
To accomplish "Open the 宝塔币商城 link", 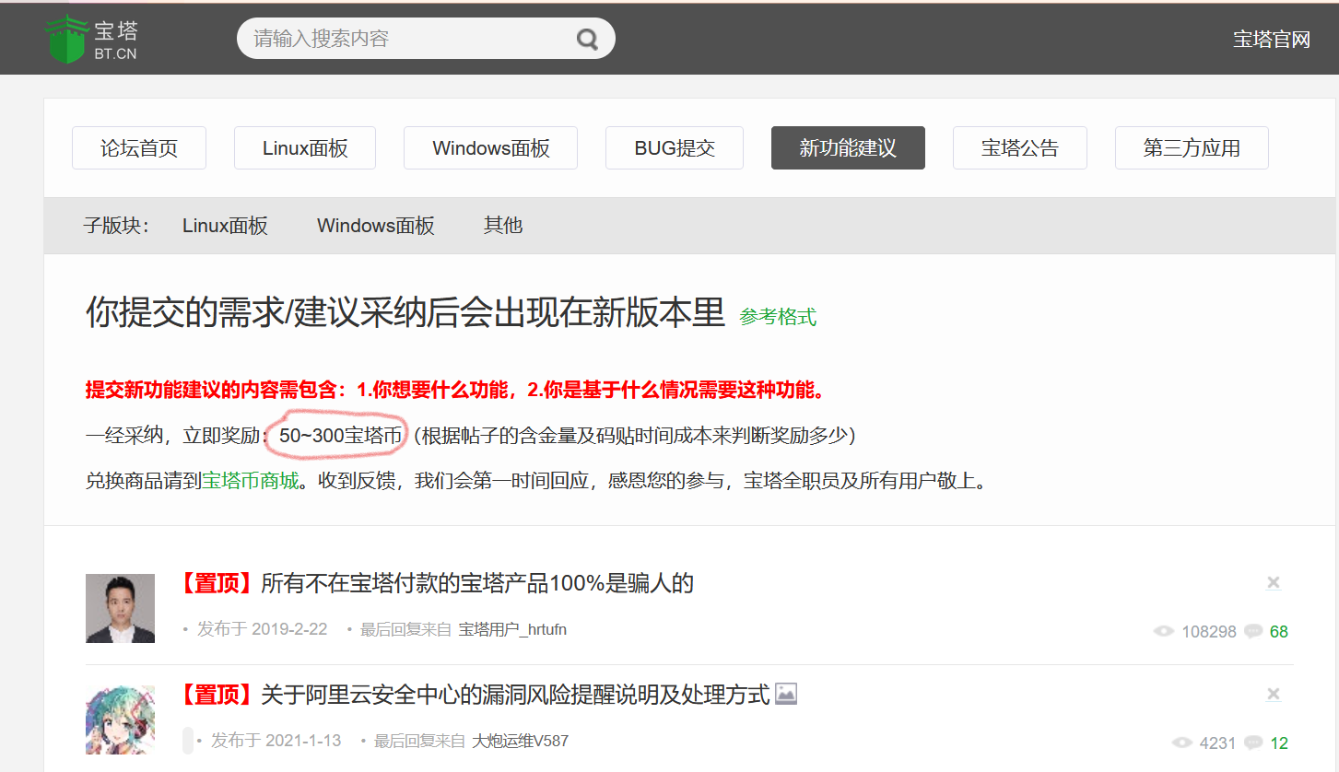I will [251, 481].
